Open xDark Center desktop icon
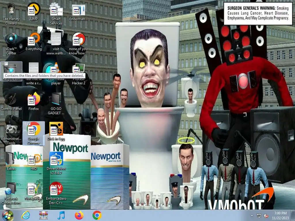 click(x=11, y=44)
